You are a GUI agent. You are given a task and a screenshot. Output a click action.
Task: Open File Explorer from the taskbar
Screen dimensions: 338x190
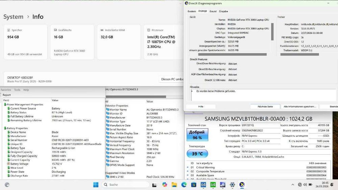click(x=174, y=185)
